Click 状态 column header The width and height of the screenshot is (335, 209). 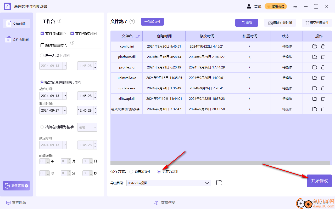tap(287, 36)
